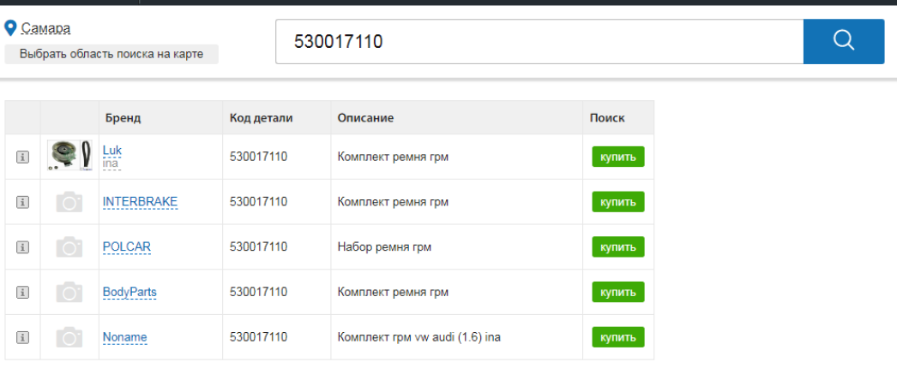Click 'купить' button for Noname

(x=618, y=337)
